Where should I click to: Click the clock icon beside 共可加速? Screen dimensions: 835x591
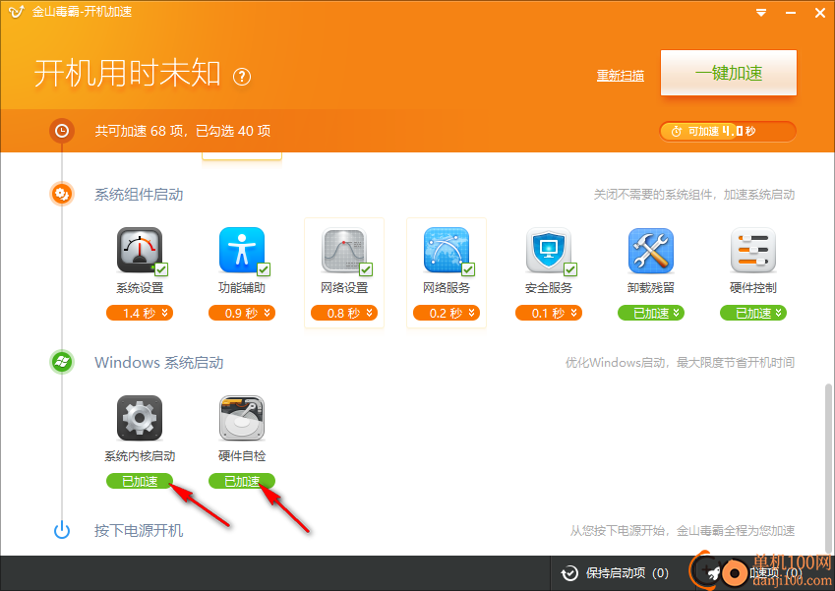tap(62, 131)
